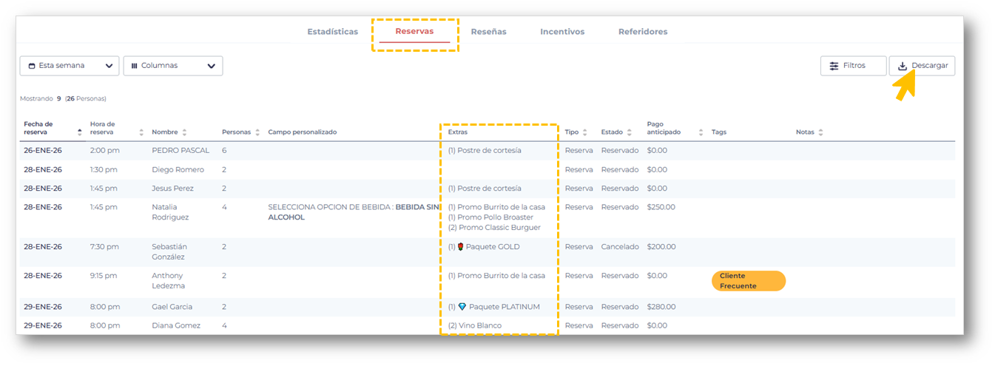Click the Tags column header
995x366 pixels.
click(719, 132)
